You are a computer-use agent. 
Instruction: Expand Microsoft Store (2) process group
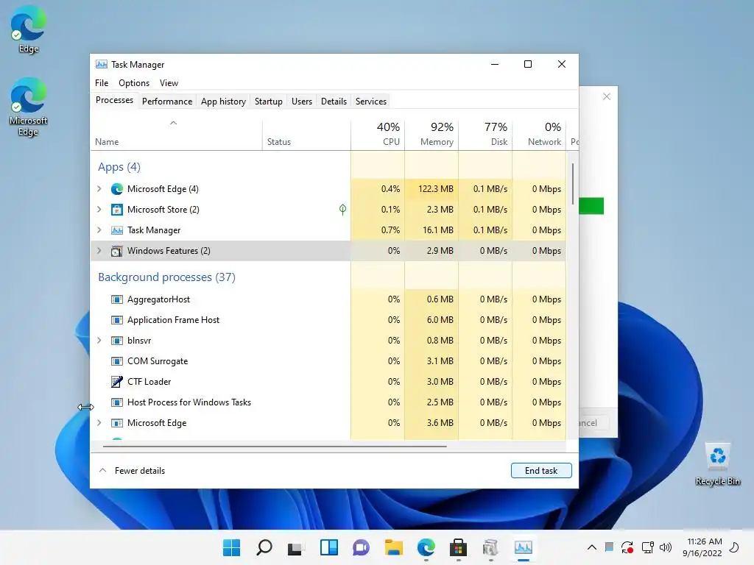[x=99, y=210]
